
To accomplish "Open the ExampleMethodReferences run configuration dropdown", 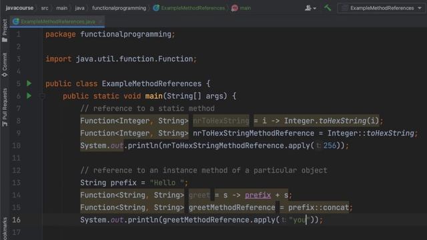I will [x=382, y=8].
